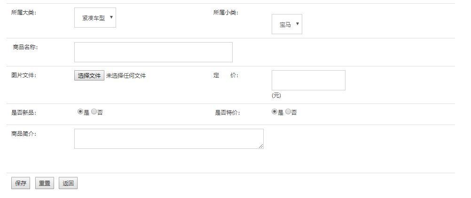Hit the 返回 button
The image size is (471, 198).
tap(68, 183)
